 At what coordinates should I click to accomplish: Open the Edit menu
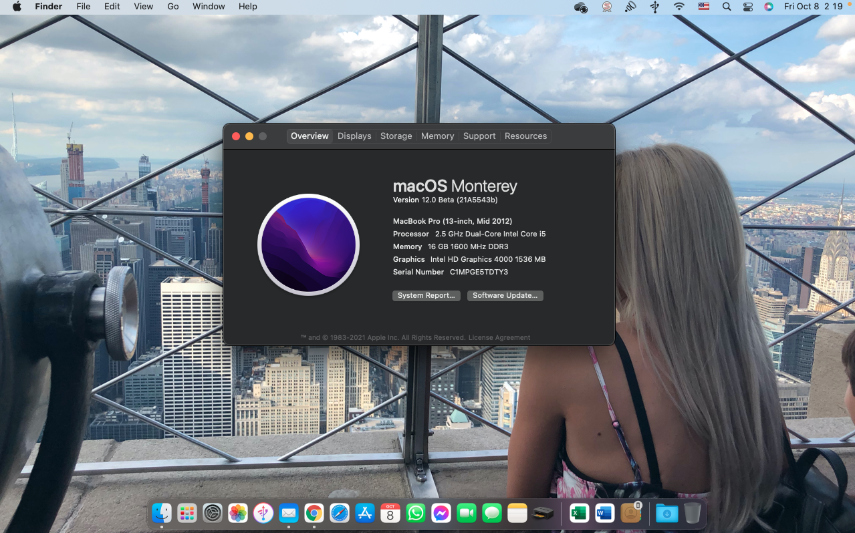(112, 7)
